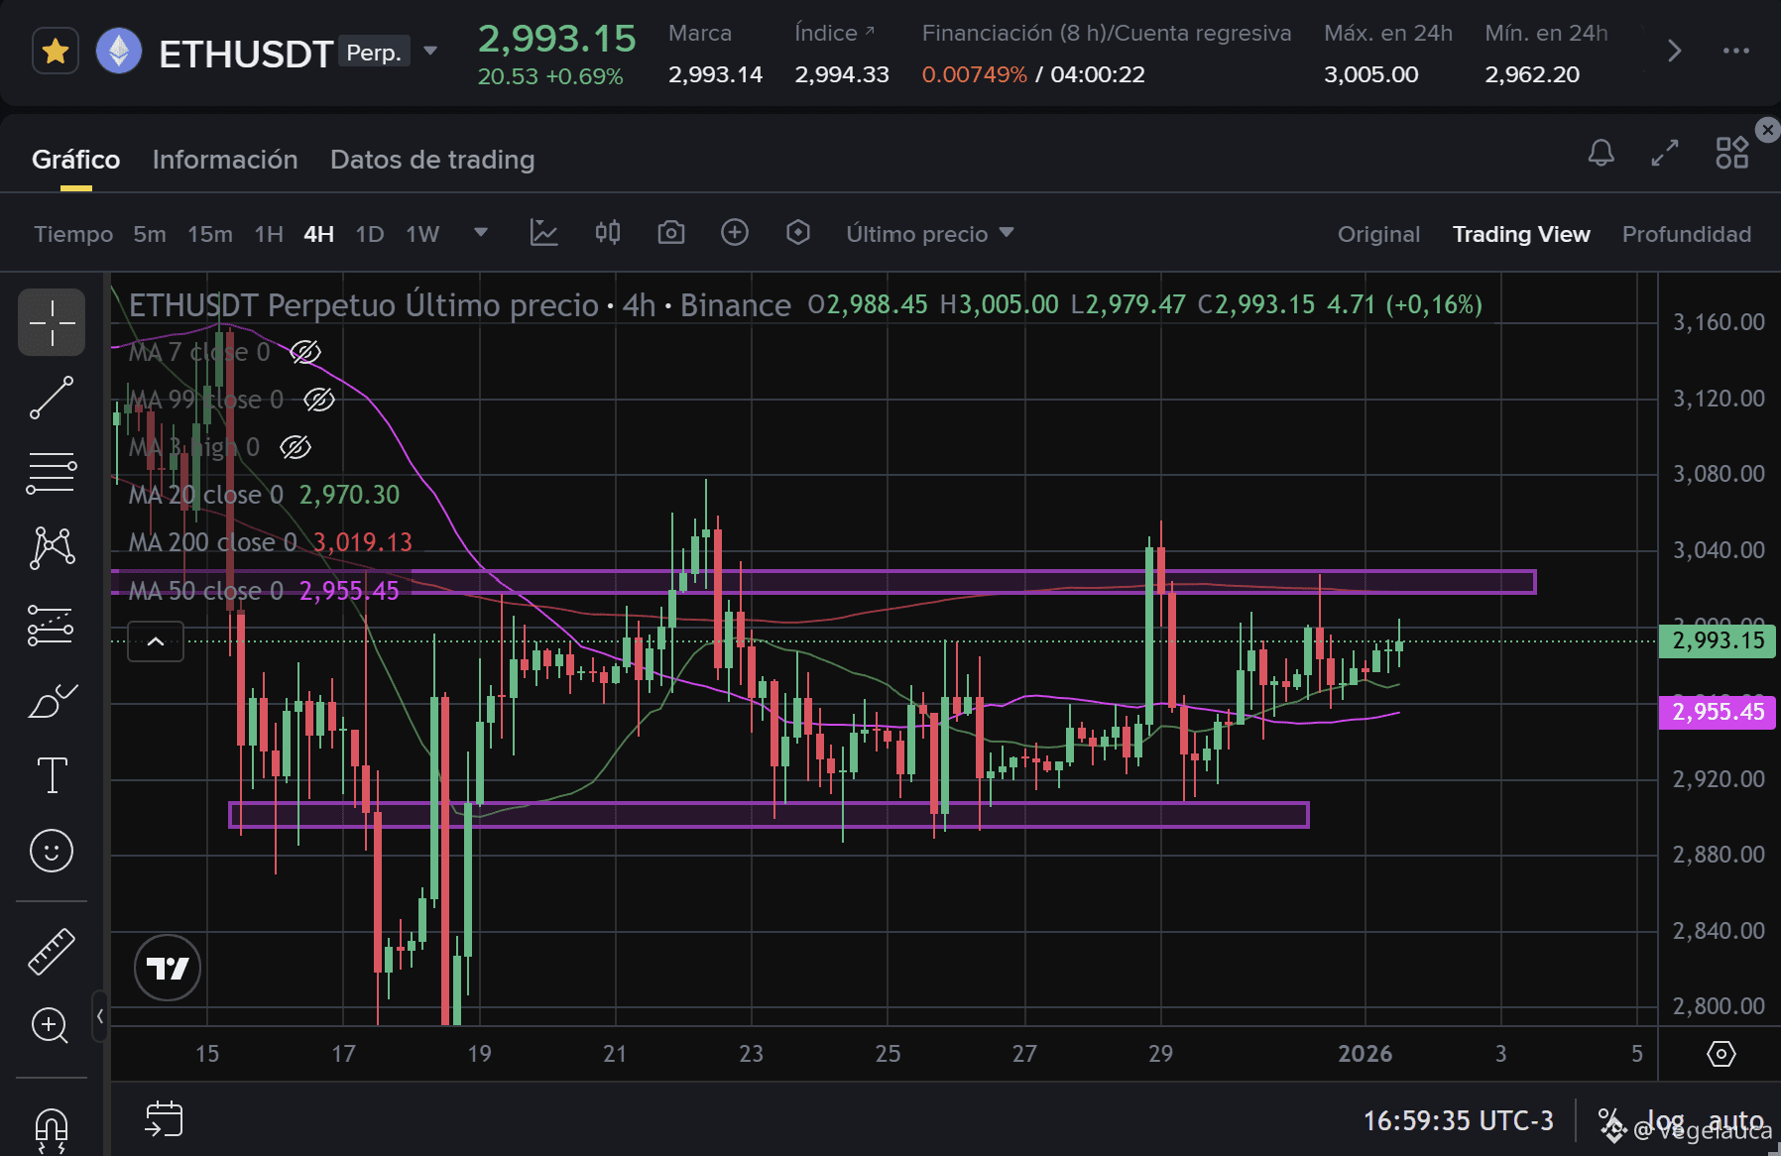Screen dimensions: 1781x1156
Task: Select the 15m timeframe
Action: point(210,234)
